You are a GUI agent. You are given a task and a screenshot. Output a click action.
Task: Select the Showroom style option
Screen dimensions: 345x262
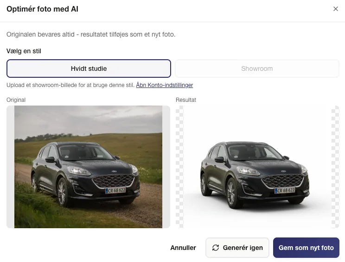[257, 69]
